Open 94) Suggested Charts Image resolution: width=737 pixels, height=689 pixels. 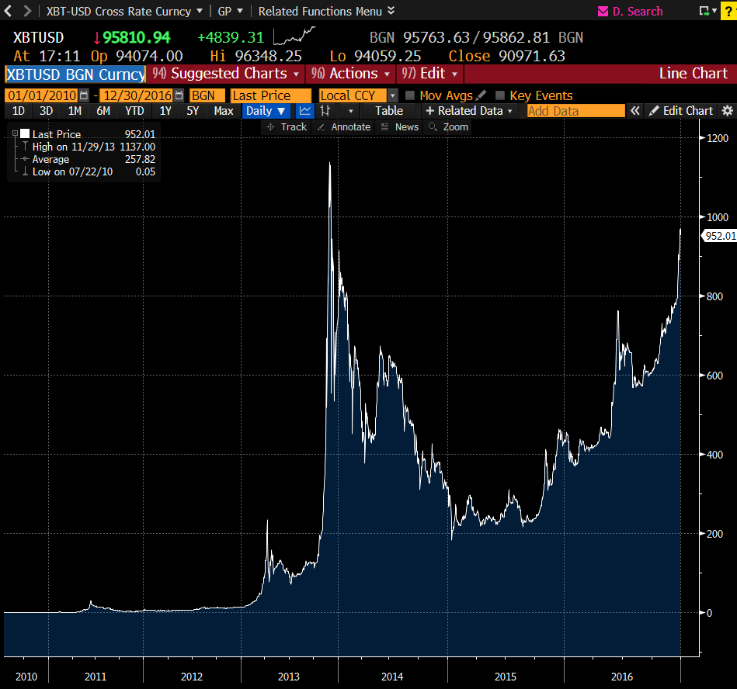pos(224,74)
